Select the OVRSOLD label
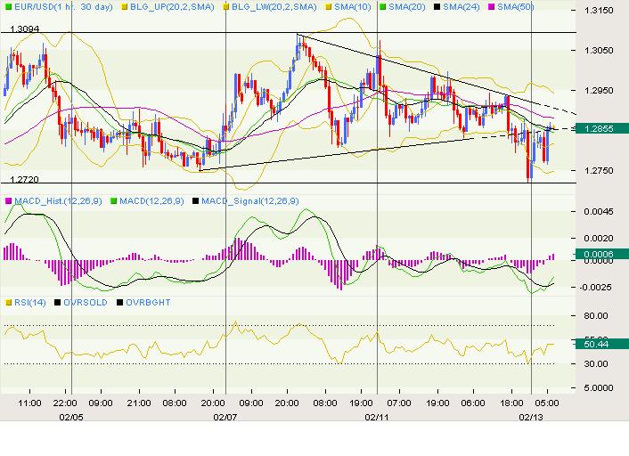 86,303
